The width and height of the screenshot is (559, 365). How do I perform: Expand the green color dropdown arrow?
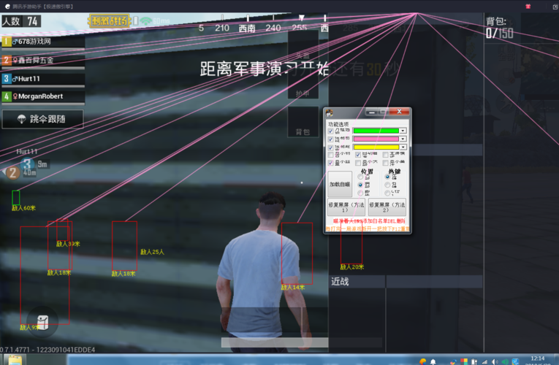pos(403,131)
